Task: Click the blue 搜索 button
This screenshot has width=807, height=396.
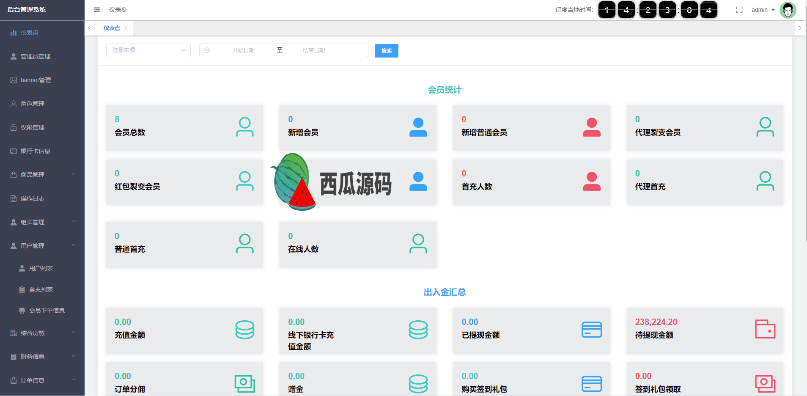Action: coord(386,51)
